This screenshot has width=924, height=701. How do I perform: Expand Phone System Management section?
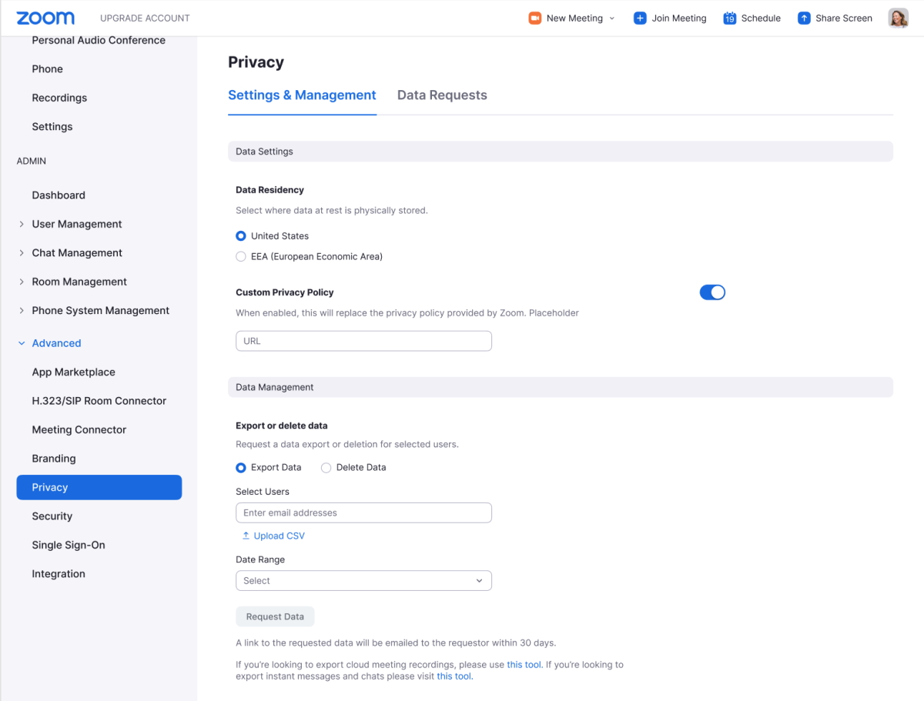pos(22,311)
